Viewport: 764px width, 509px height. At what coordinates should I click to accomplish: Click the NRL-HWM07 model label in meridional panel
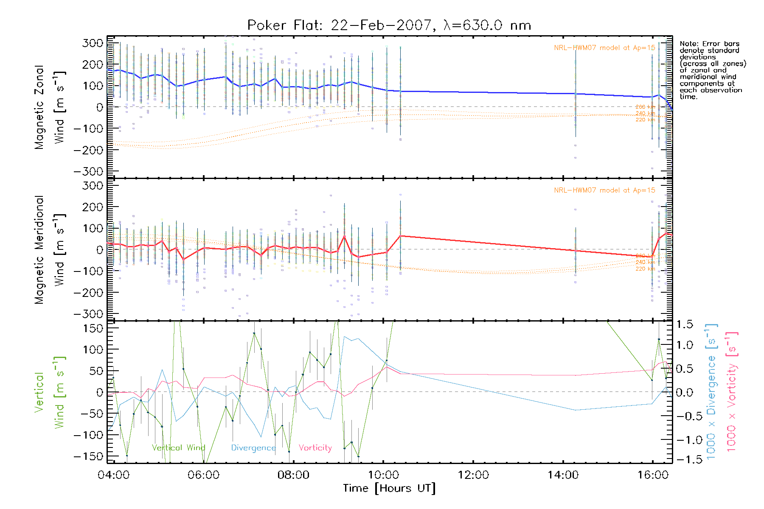pyautogui.click(x=604, y=190)
